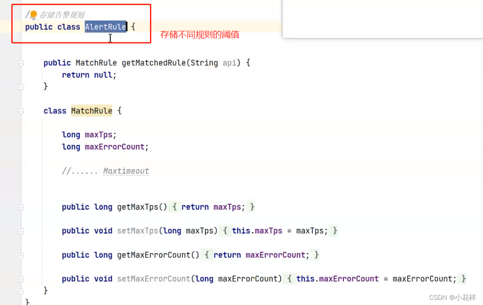Click the getMaxErrorCount method name
This screenshot has height=305, width=483.
pyautogui.click(x=154, y=255)
